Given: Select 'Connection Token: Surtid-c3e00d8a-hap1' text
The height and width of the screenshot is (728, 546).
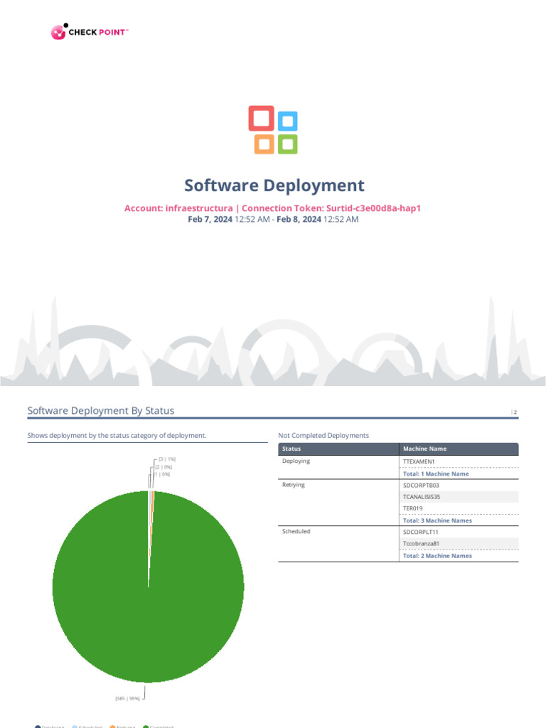Looking at the screenshot, I should point(331,208).
